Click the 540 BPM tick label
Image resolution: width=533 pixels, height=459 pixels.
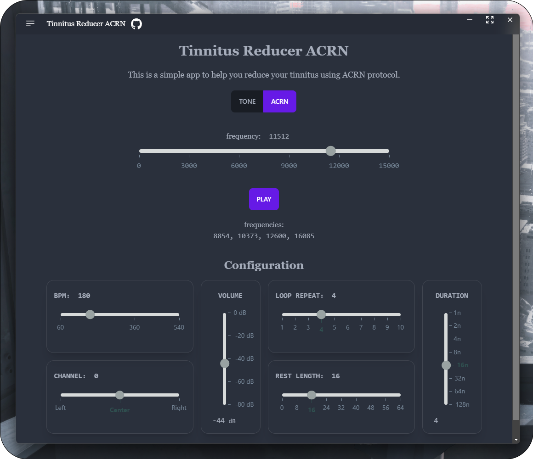click(x=179, y=327)
